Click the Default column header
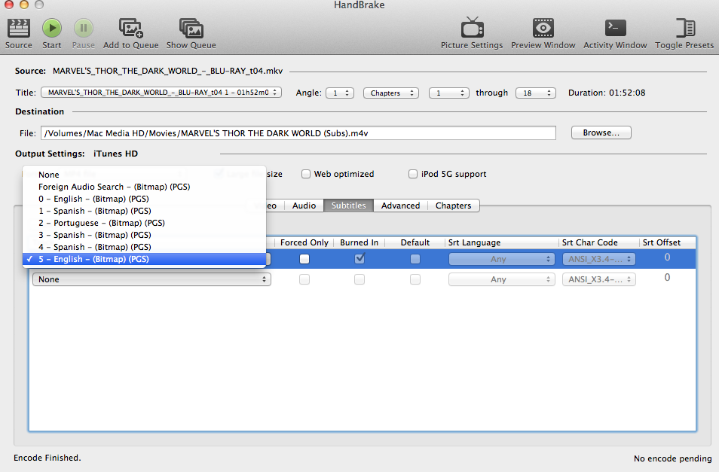 click(x=415, y=242)
